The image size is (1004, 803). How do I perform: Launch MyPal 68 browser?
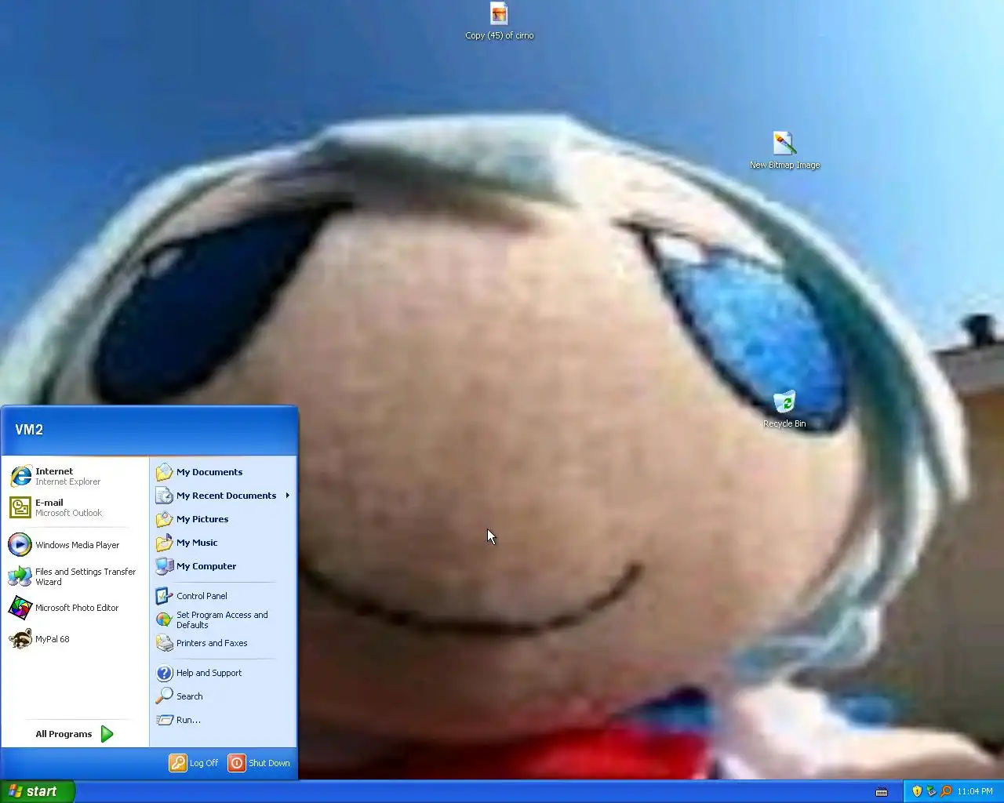tap(75, 639)
